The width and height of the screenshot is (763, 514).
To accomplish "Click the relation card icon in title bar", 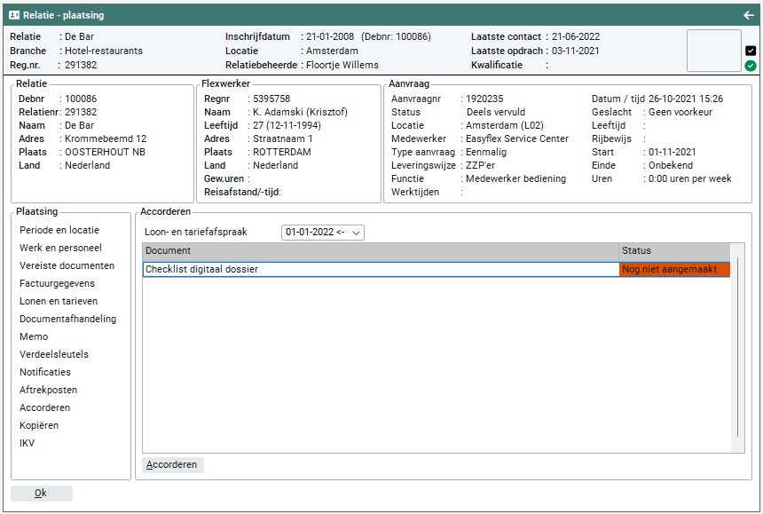I will pyautogui.click(x=14, y=15).
